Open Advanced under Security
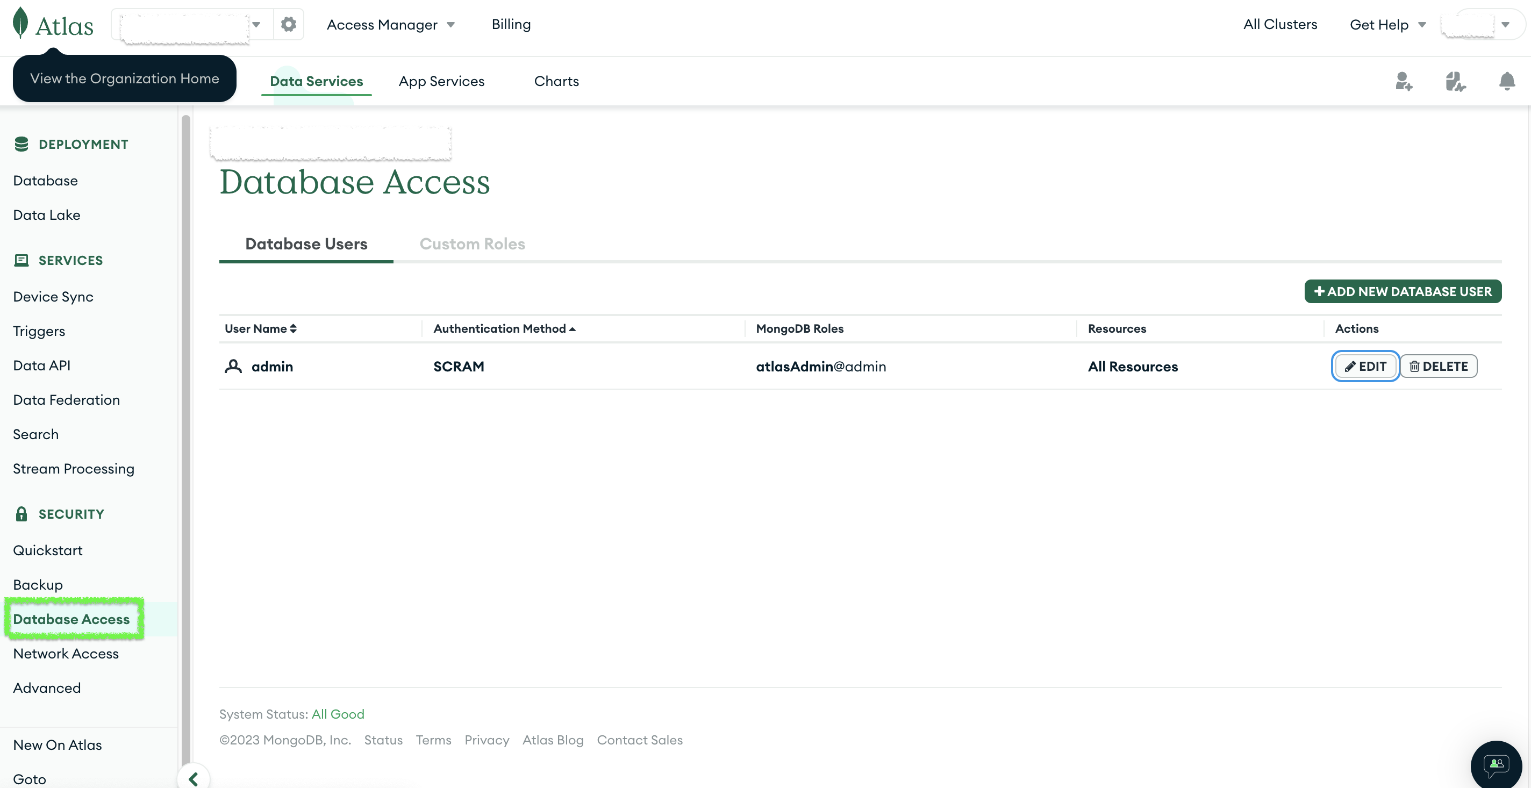This screenshot has height=788, width=1531. click(46, 688)
